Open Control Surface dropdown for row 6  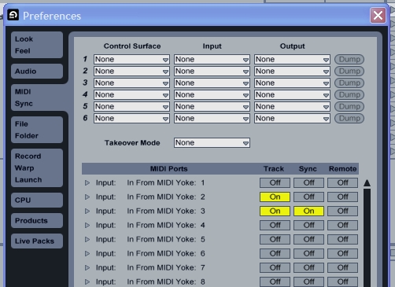(131, 119)
